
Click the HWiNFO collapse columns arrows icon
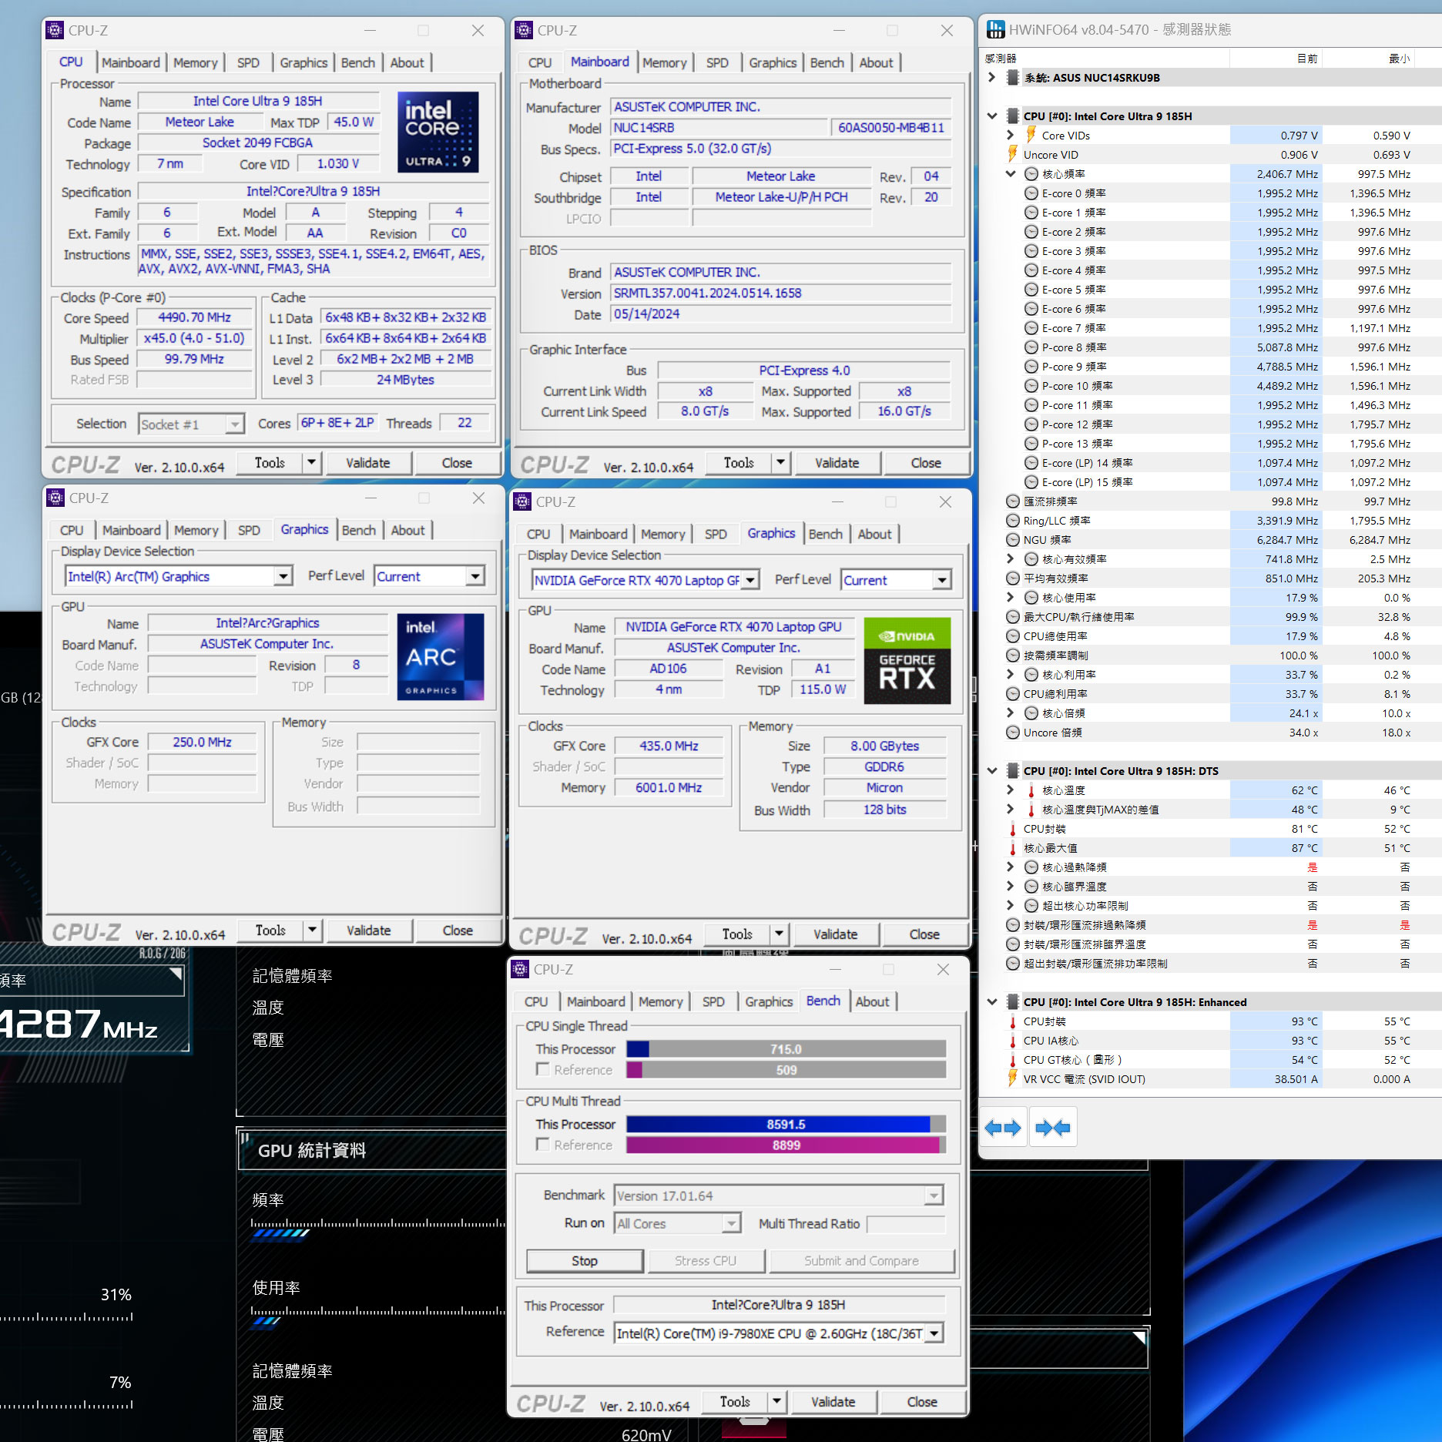(1053, 1128)
